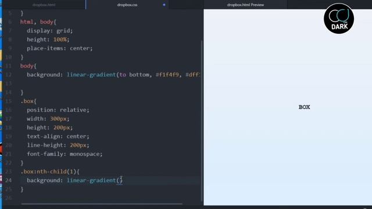Viewport: 372px width, 209px height.
Task: Click the #f1f4f9 color value
Action: 167,75
